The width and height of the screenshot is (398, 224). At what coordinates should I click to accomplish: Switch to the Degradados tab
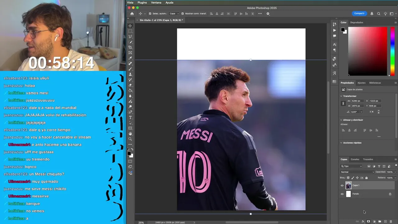tap(357, 22)
